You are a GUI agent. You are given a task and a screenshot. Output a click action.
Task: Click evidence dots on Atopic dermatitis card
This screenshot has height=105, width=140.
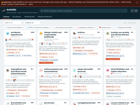[99, 69]
